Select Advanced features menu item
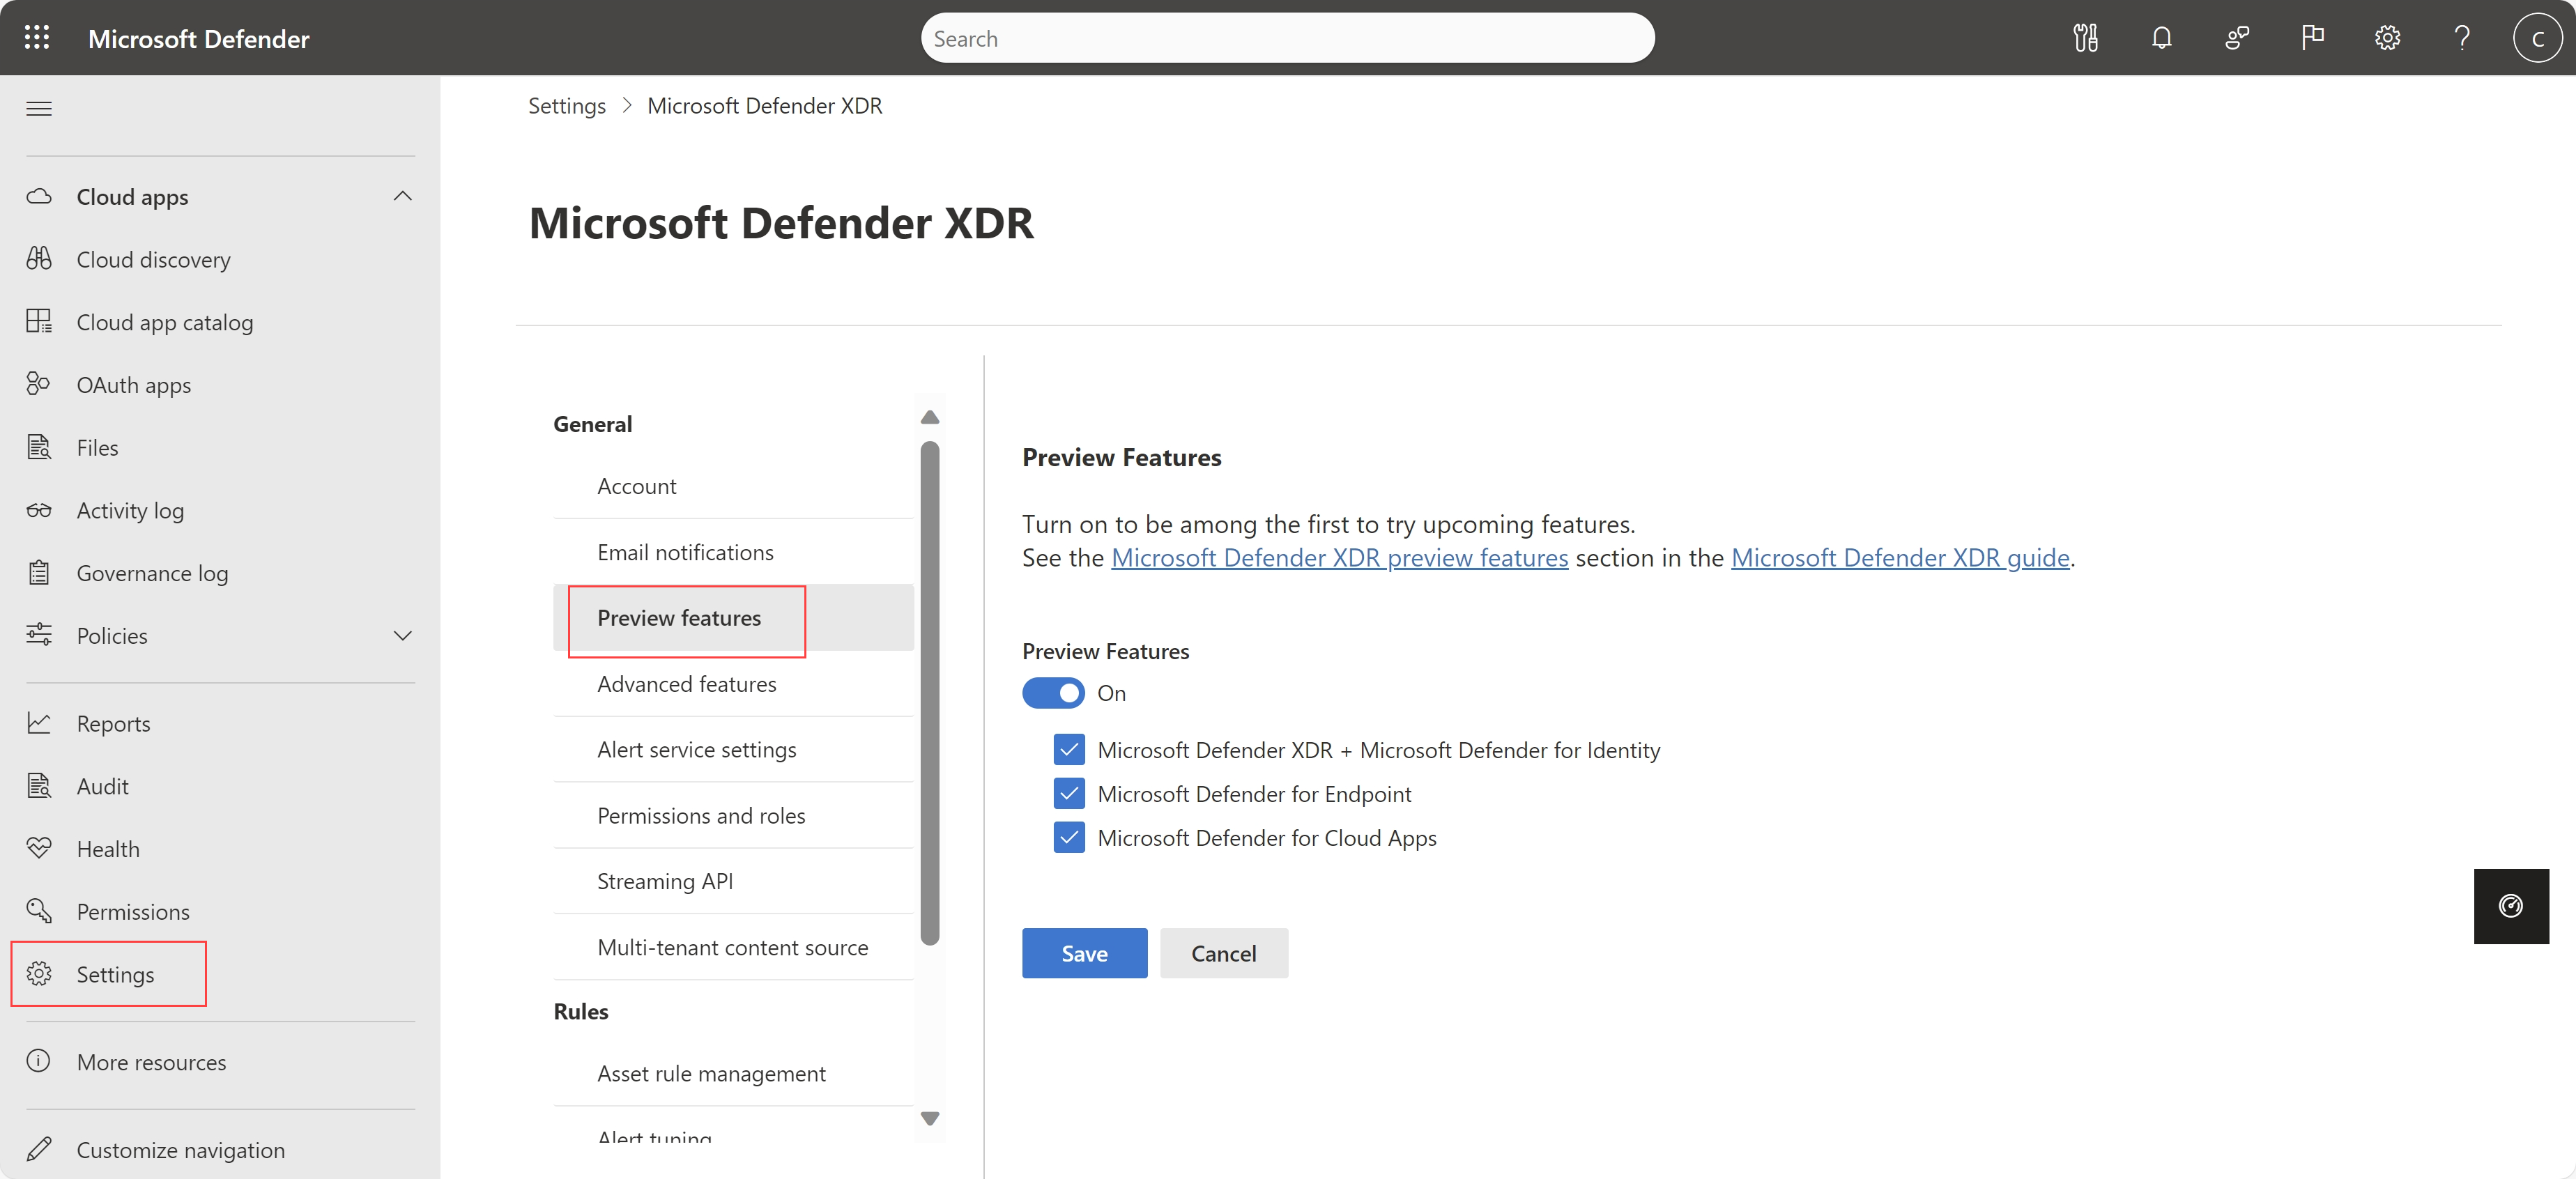The width and height of the screenshot is (2576, 1179). pos(685,683)
